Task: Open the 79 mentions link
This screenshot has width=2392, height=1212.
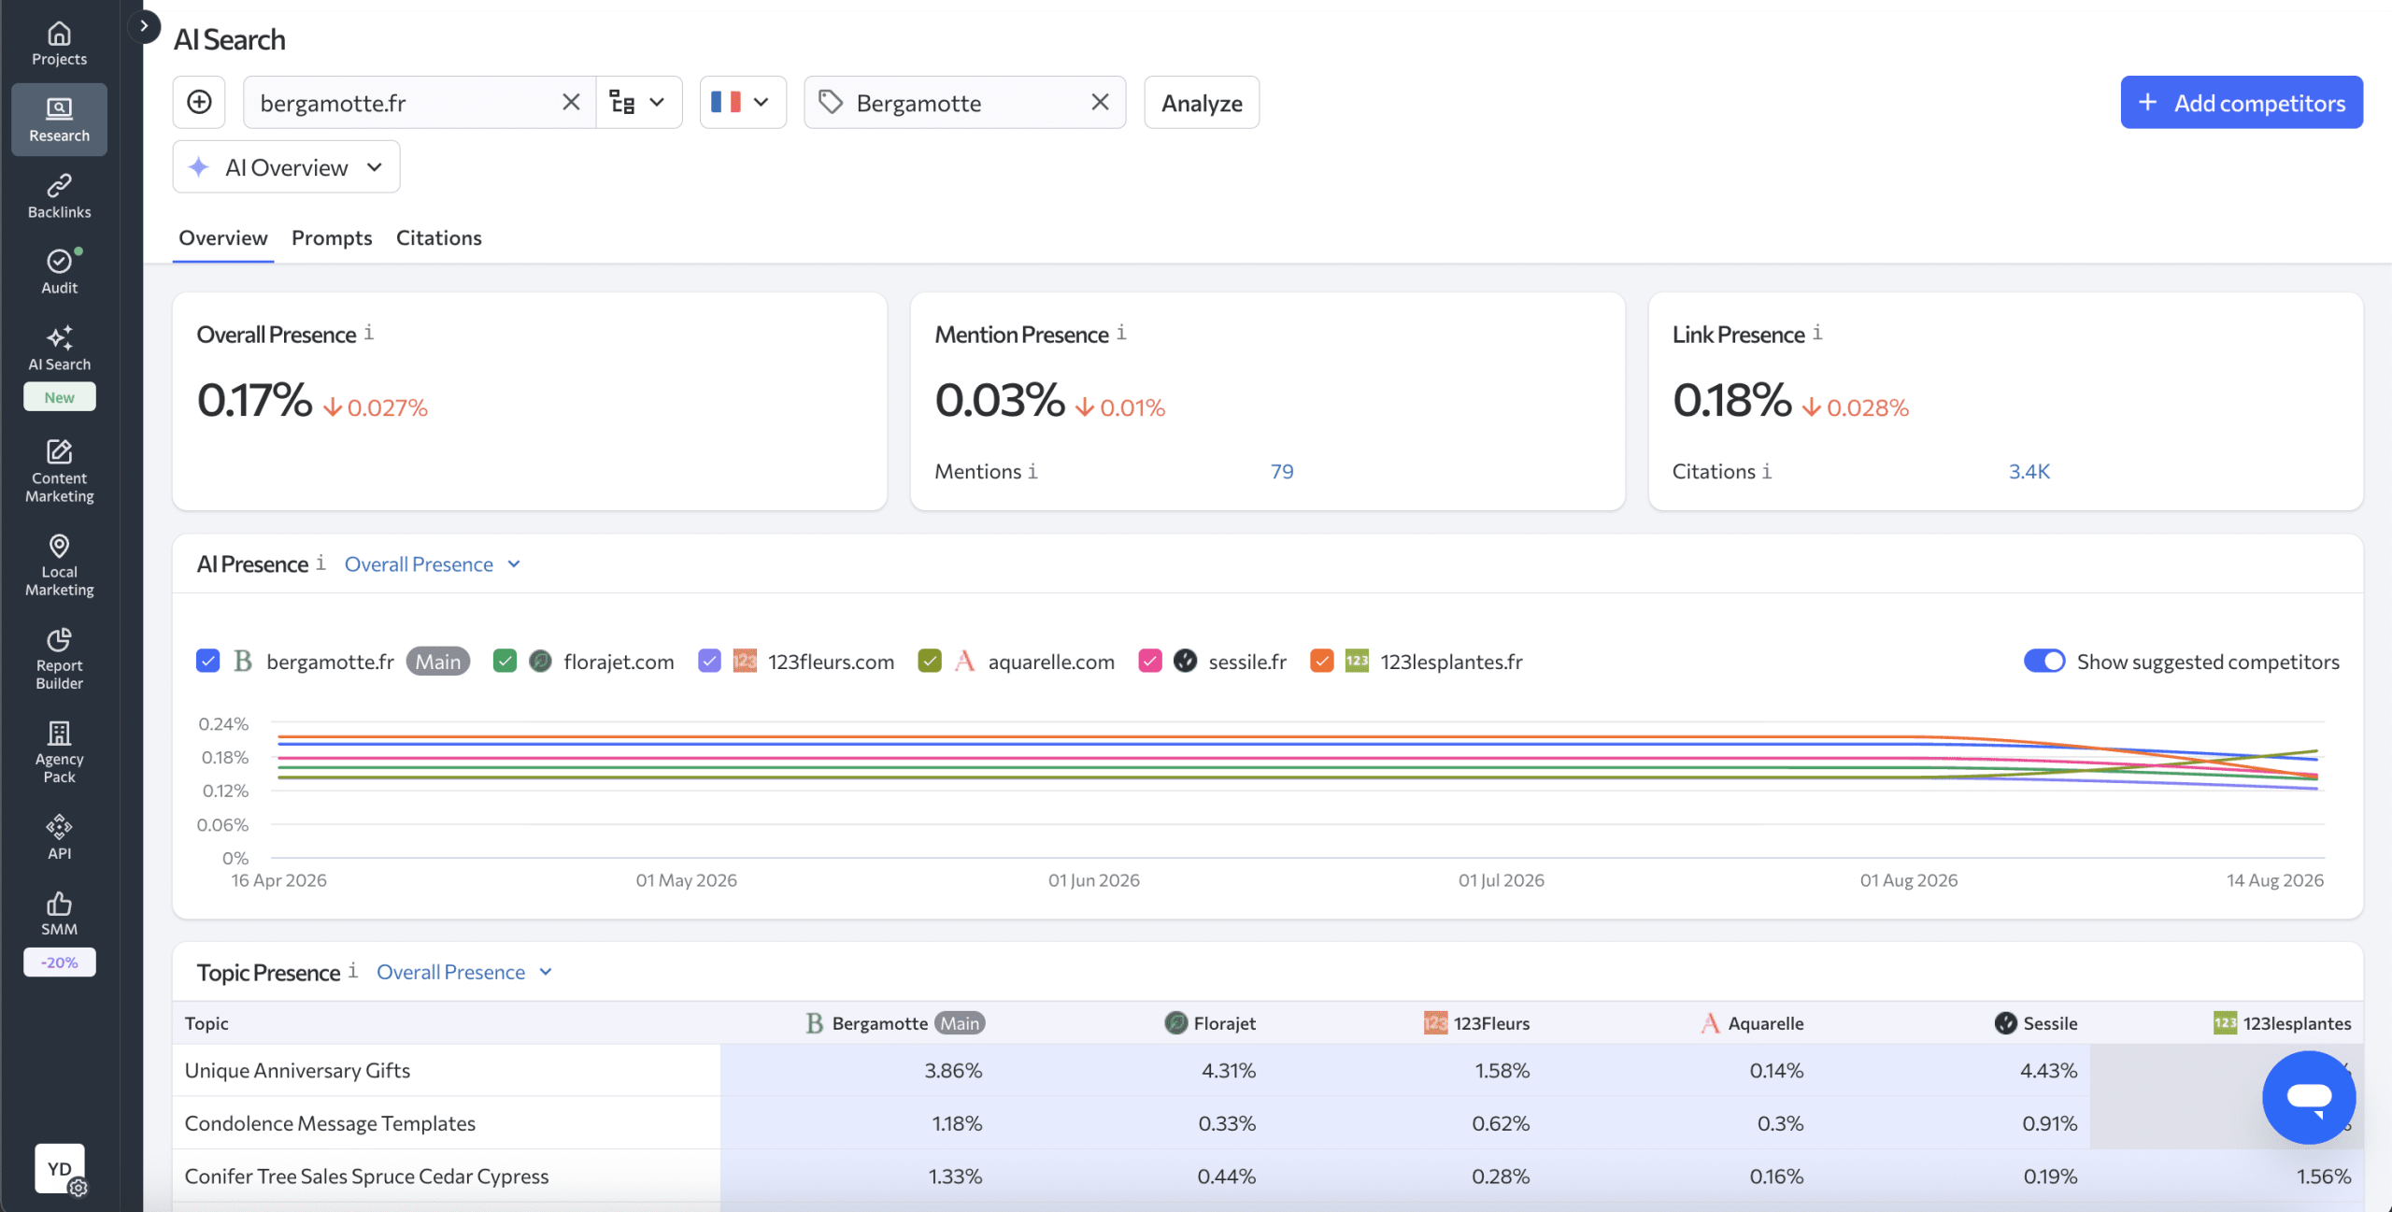Action: point(1281,472)
